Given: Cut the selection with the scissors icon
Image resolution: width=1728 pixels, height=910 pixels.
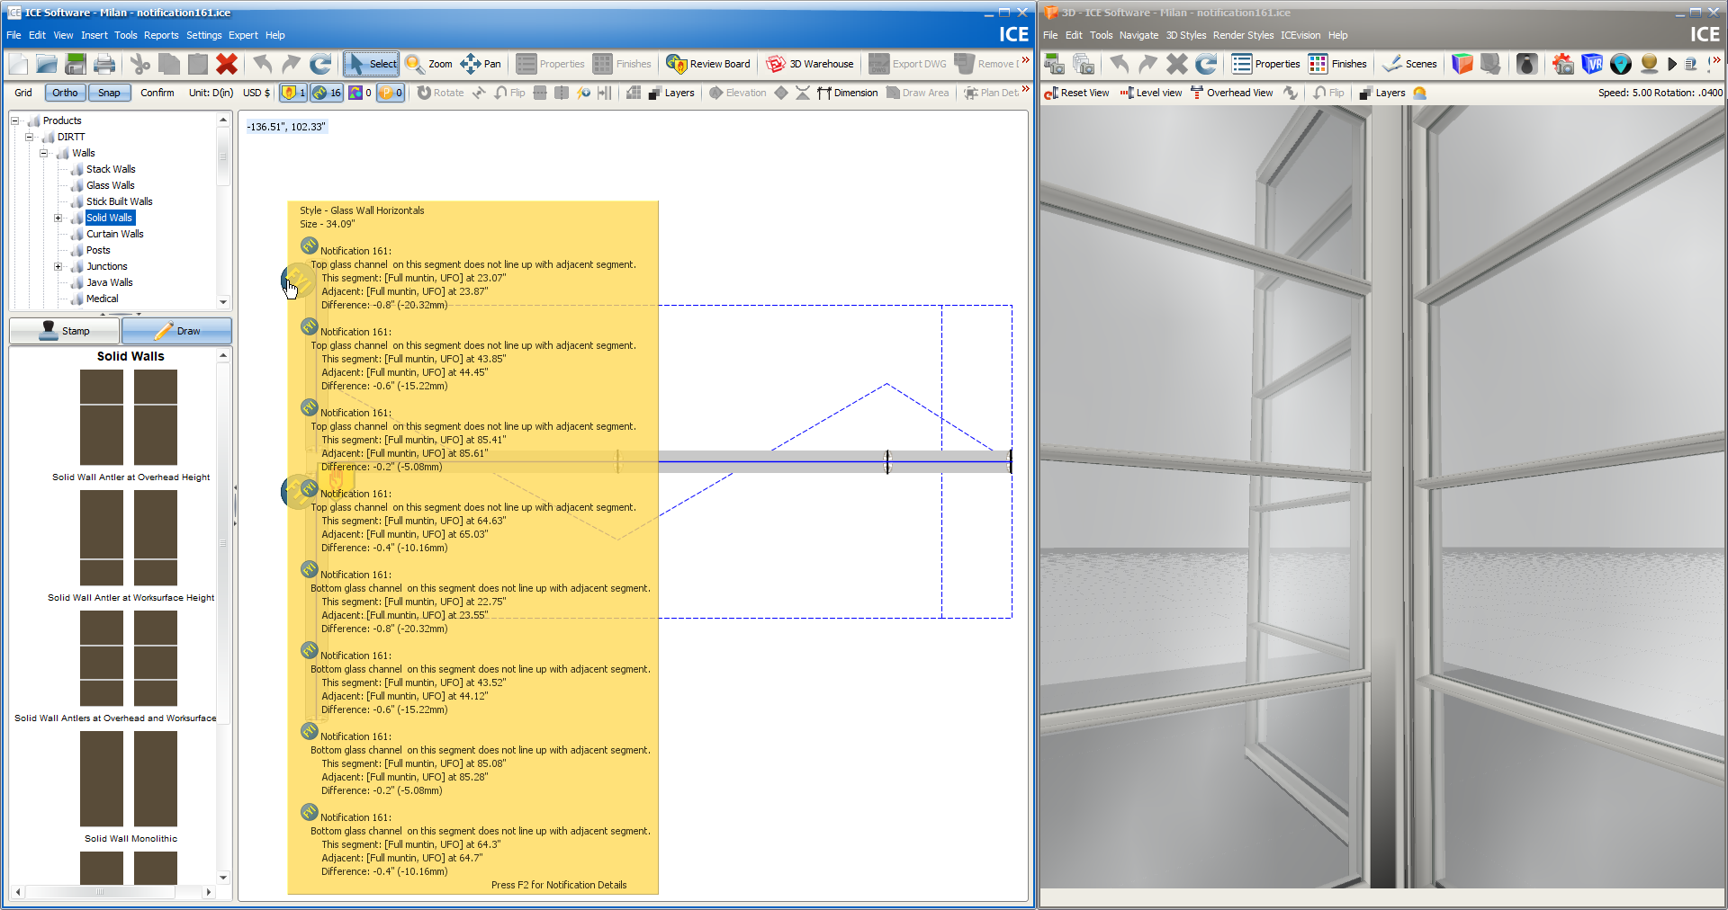Looking at the screenshot, I should [x=140, y=64].
